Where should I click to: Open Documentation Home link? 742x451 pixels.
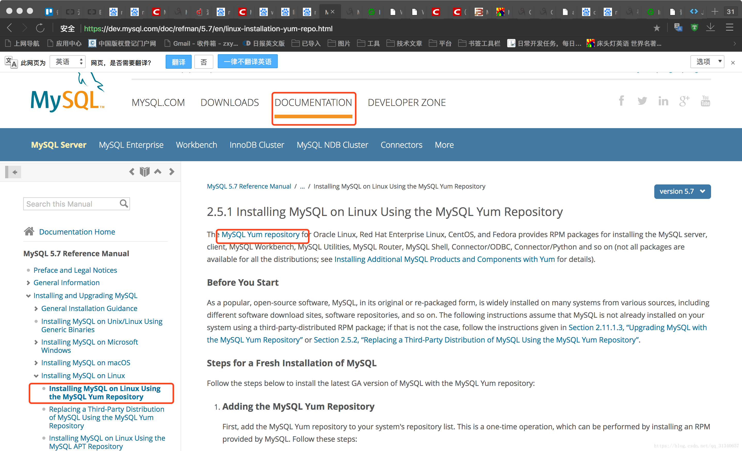[x=77, y=231]
